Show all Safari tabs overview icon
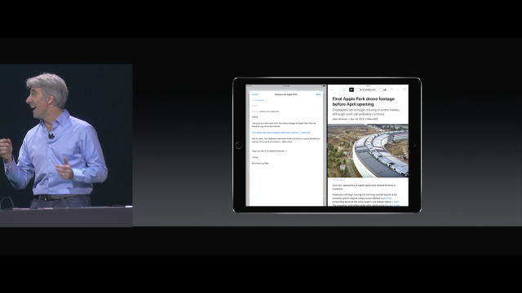522x293 pixels. pos(405,90)
